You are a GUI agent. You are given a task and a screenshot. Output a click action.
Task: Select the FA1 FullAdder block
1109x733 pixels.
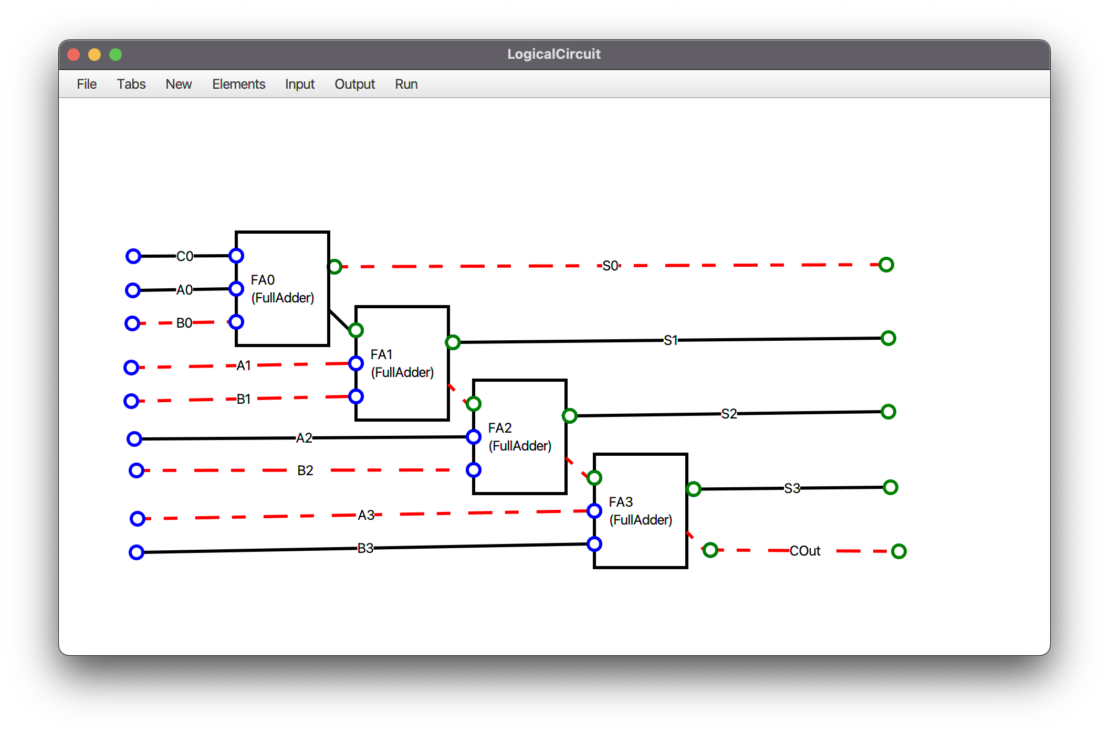tap(402, 363)
